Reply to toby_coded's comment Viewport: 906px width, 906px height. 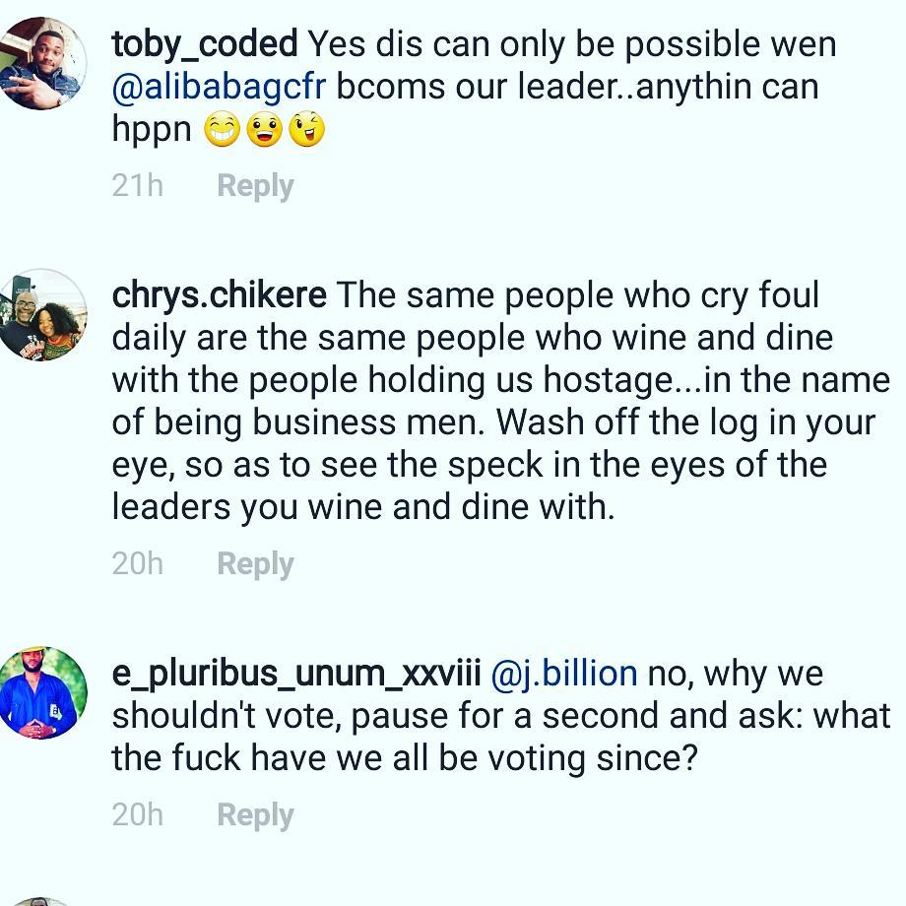point(255,185)
